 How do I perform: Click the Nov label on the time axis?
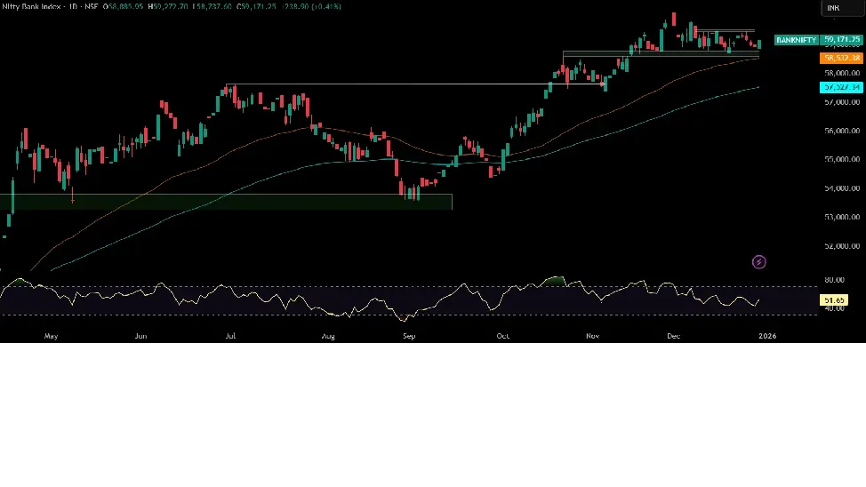pos(593,336)
